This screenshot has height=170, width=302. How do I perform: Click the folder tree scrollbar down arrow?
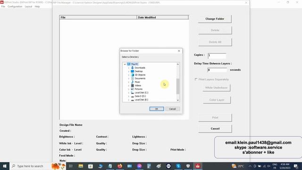tap(178, 100)
